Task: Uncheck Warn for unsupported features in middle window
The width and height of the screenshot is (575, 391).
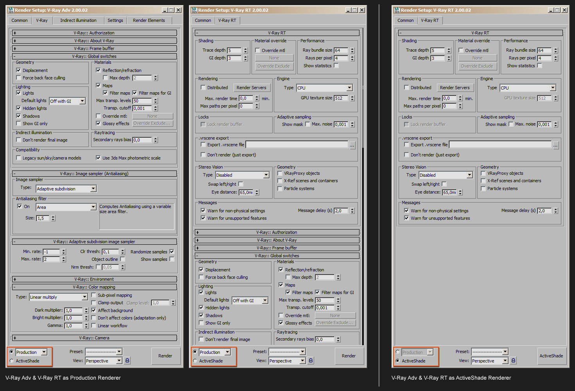Action: click(x=203, y=218)
